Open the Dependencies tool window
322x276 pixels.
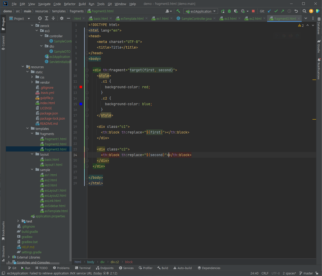tap(209, 268)
